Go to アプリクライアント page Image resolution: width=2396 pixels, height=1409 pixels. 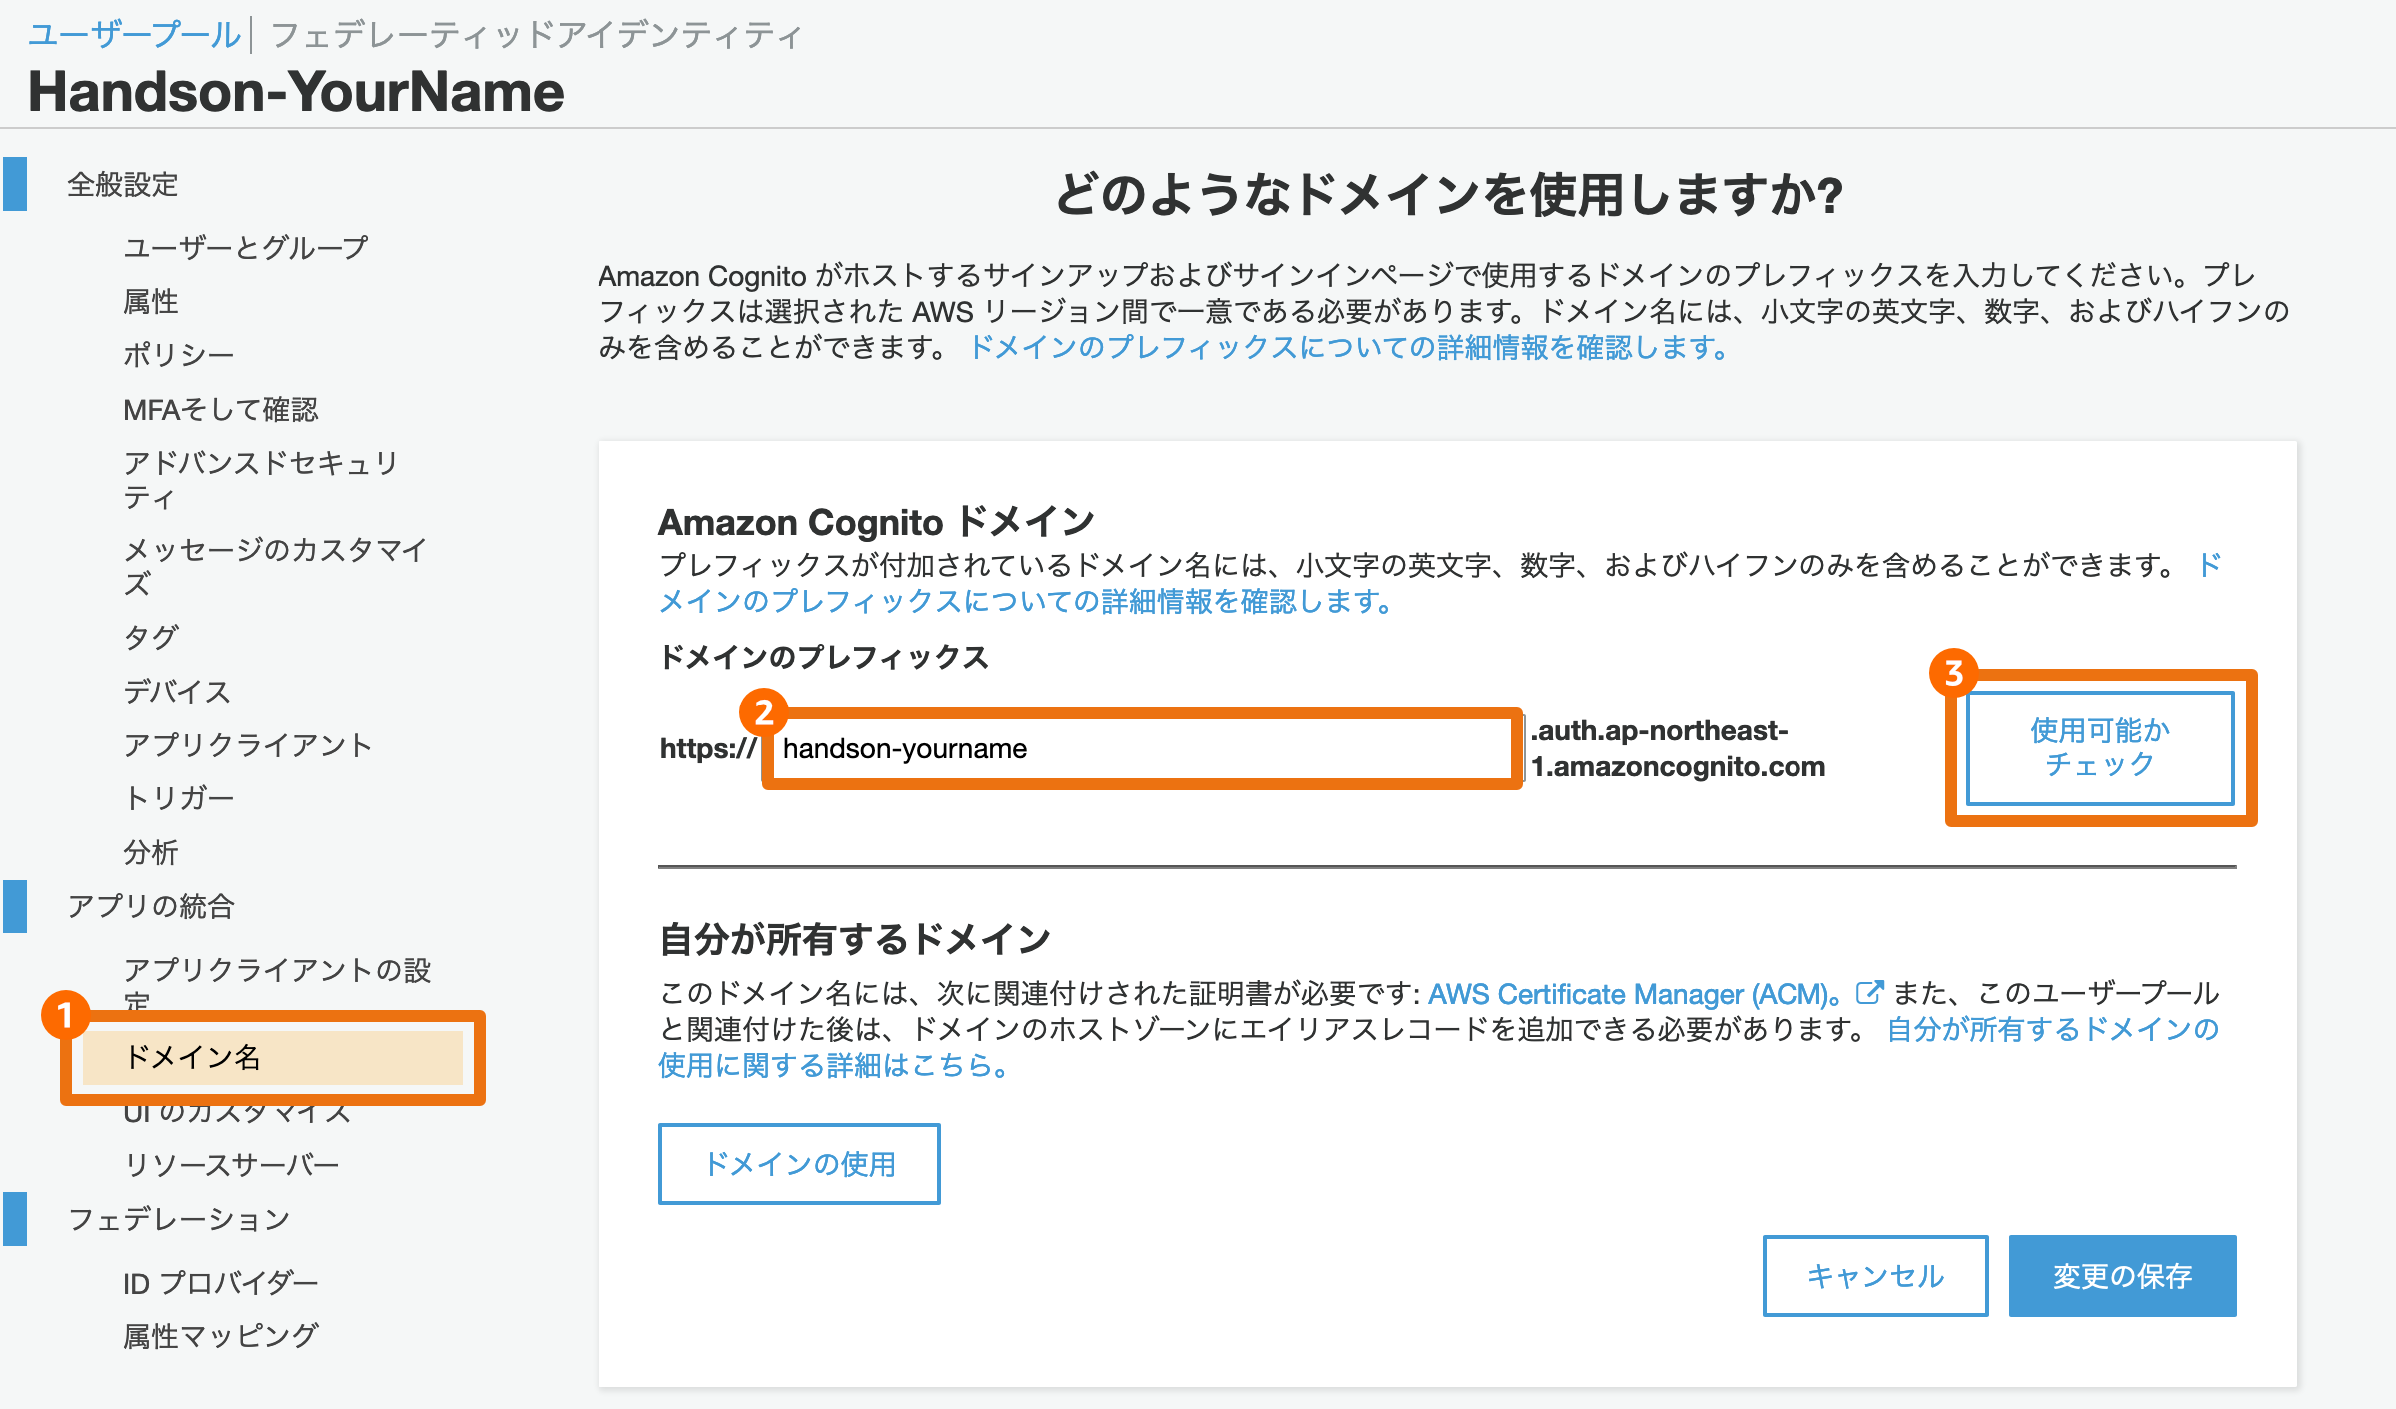pos(248,744)
